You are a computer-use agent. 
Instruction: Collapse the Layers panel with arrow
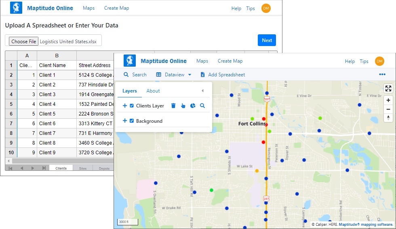point(202,91)
